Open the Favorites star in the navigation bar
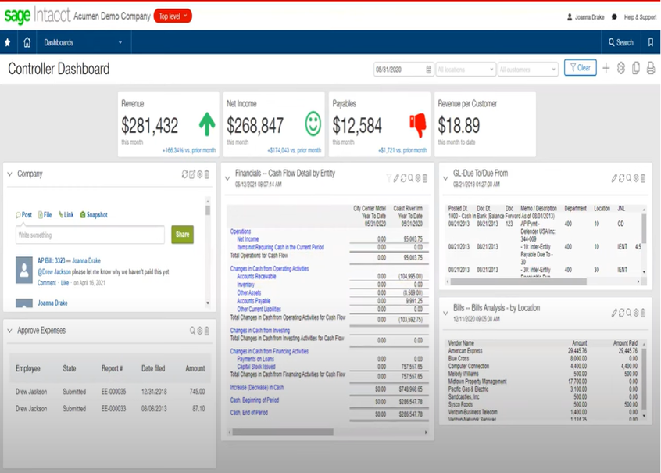Viewport: 661px width, 473px height. pyautogui.click(x=8, y=42)
